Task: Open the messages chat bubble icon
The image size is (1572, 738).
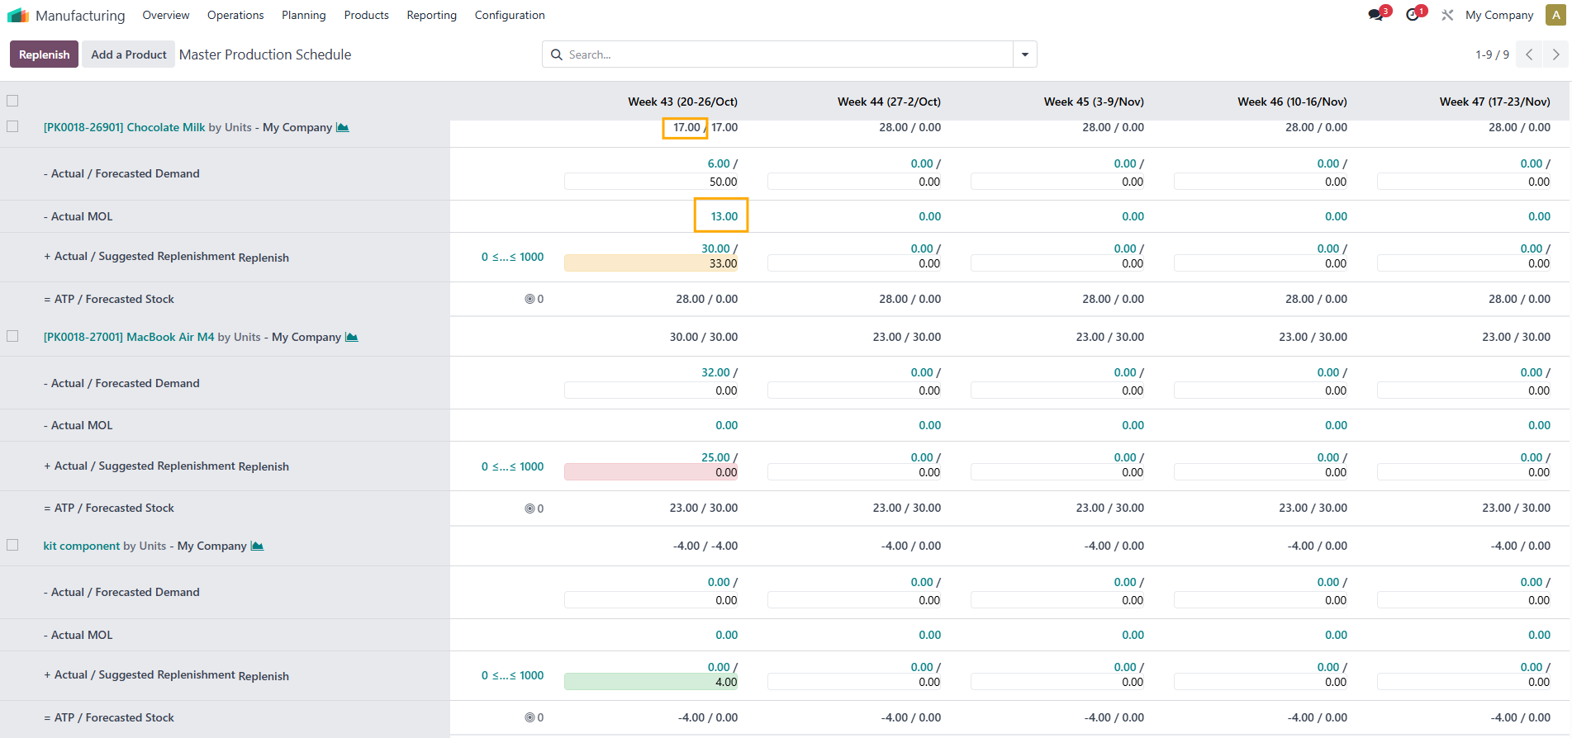Action: (x=1375, y=15)
